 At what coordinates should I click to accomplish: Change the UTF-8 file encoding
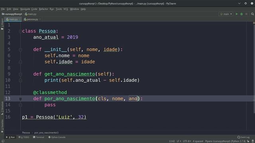[x=187, y=141]
